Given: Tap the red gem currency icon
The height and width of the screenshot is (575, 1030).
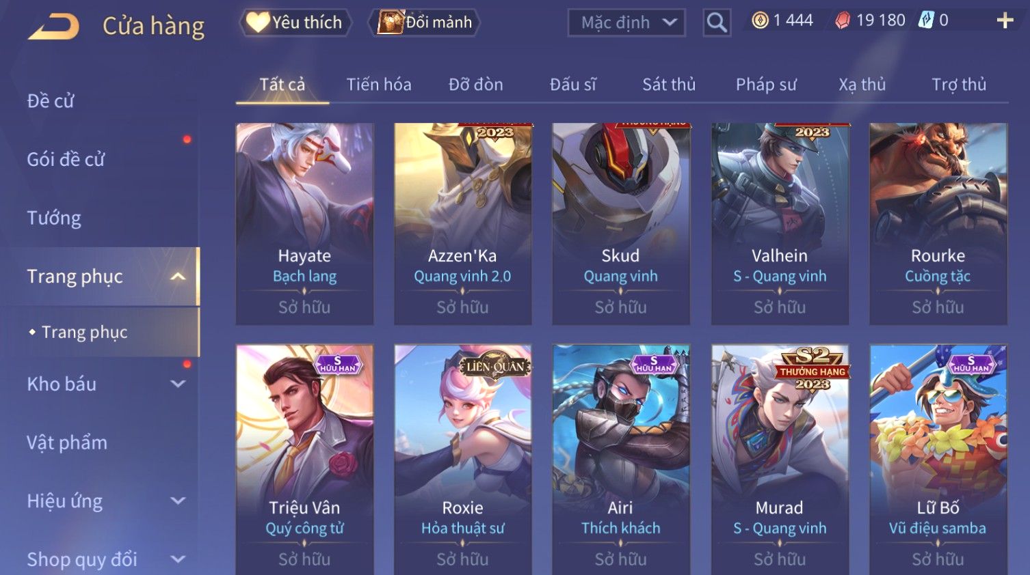Looking at the screenshot, I should click(x=843, y=20).
